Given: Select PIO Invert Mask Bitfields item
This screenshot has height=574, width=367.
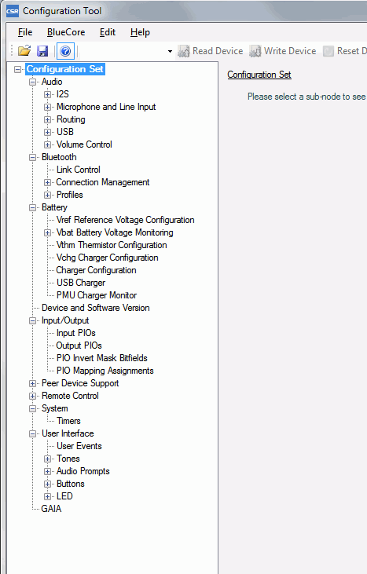Looking at the screenshot, I should (x=102, y=358).
